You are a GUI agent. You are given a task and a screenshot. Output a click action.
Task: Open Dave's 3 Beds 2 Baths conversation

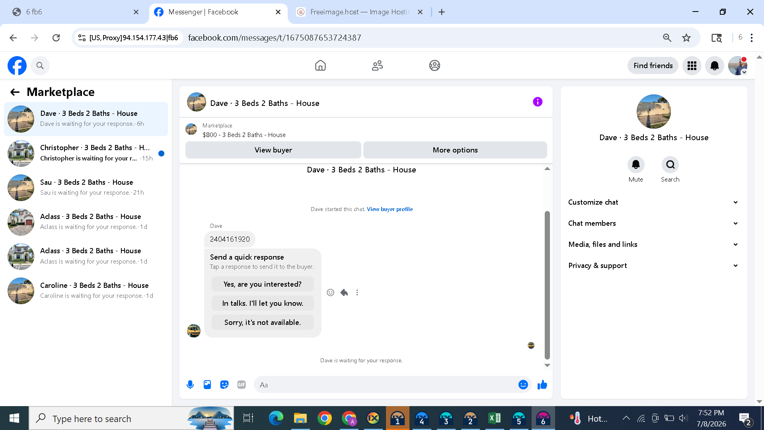86,119
